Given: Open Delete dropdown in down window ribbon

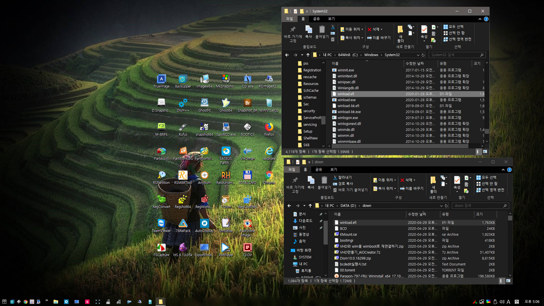Looking at the screenshot, I should tap(408, 180).
